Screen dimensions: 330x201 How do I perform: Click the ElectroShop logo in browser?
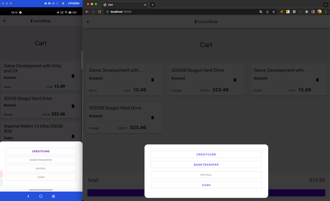tap(206, 22)
